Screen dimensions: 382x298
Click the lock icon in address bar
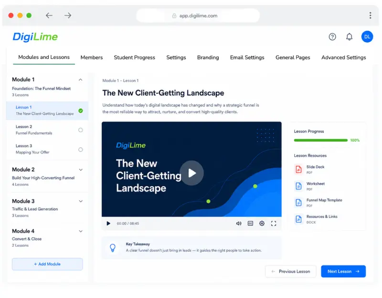174,16
